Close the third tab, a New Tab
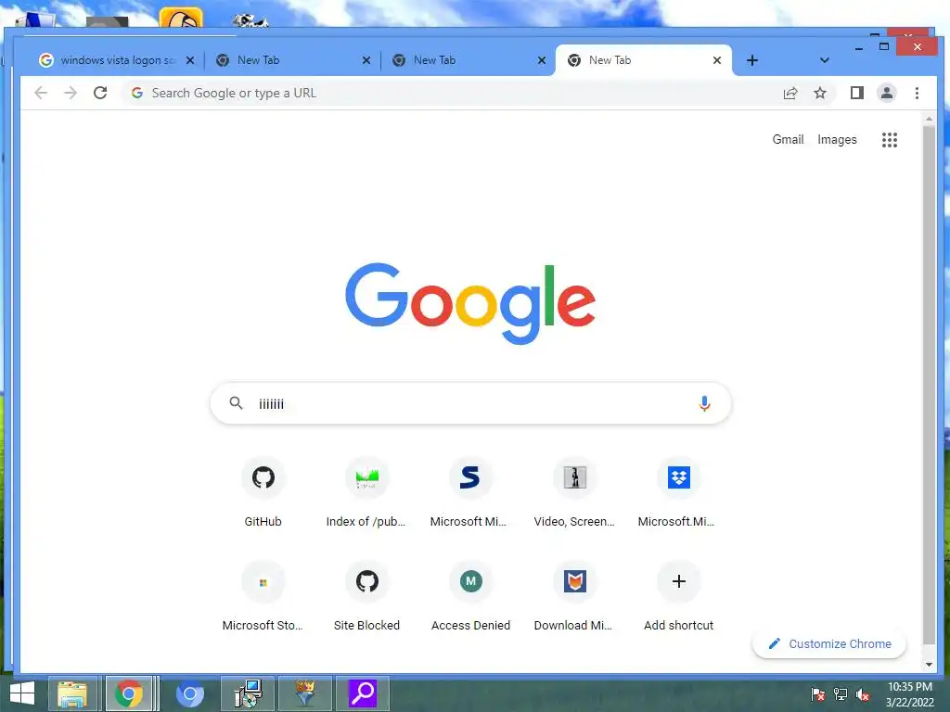Image resolution: width=950 pixels, height=712 pixels. (542, 60)
